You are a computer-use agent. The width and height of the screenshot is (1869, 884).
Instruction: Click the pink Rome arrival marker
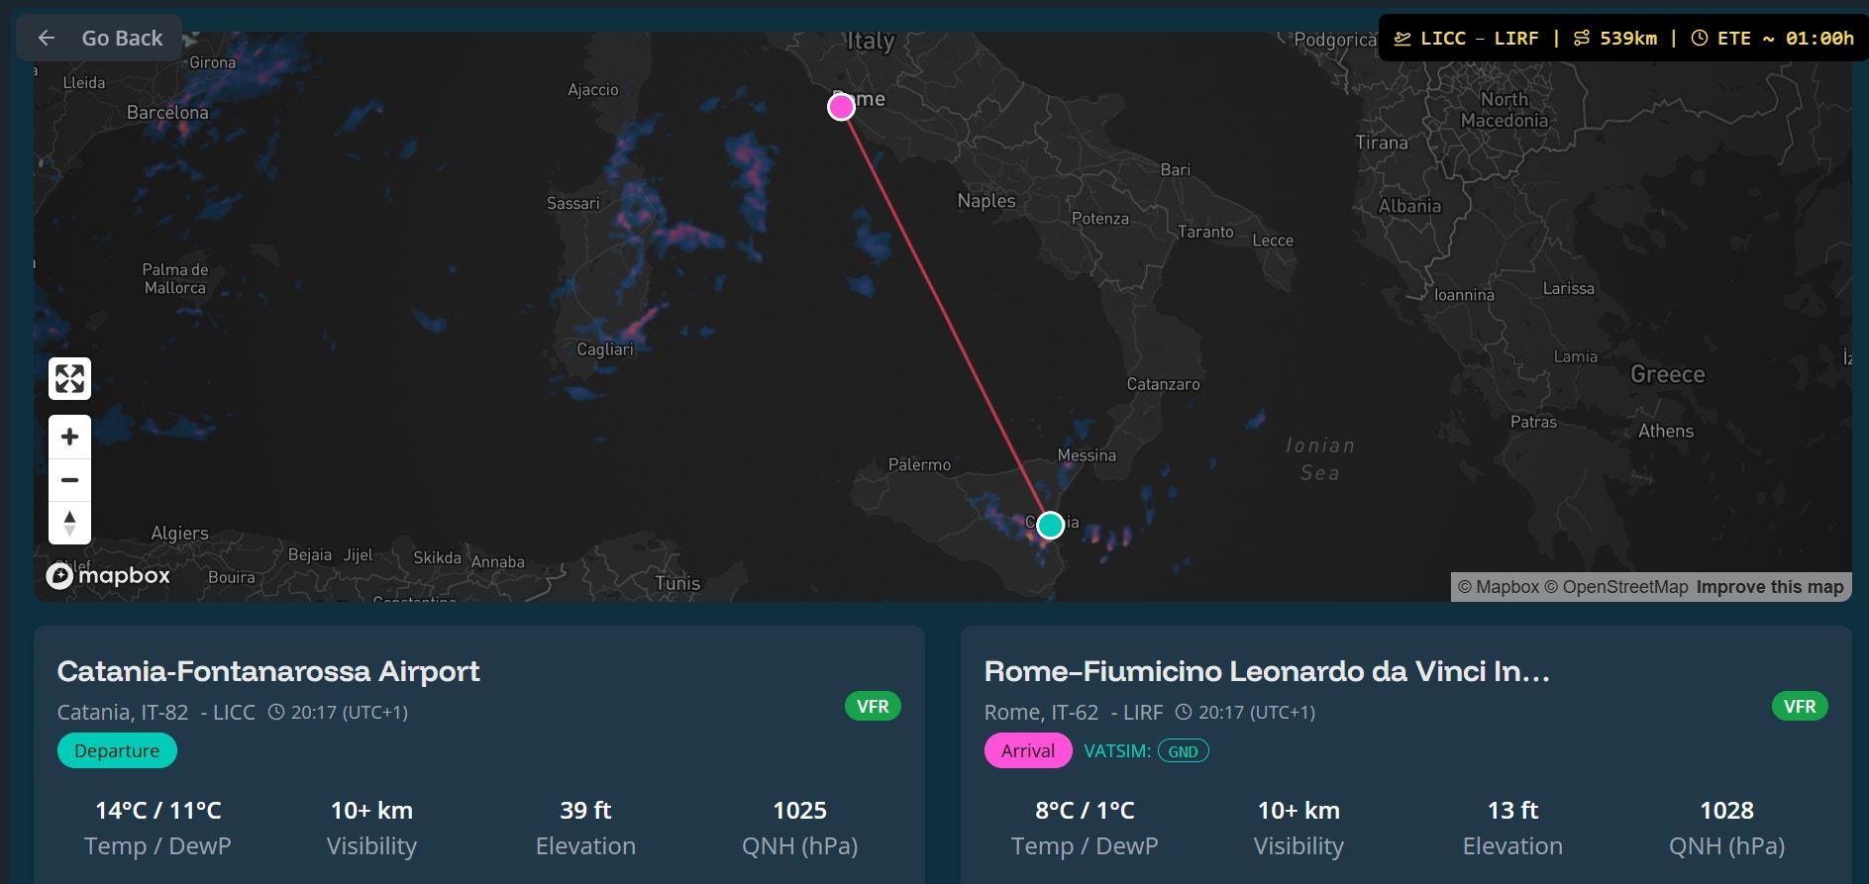pos(841,107)
